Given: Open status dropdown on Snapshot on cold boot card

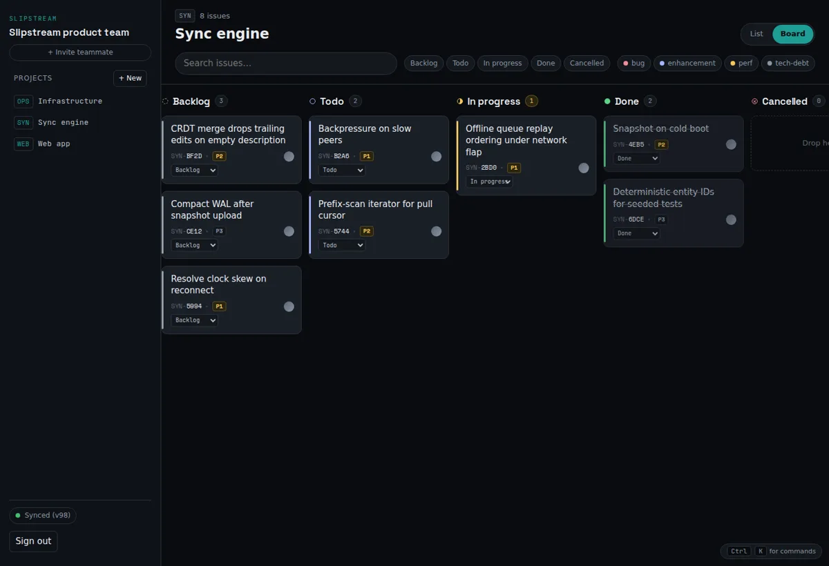Looking at the screenshot, I should point(636,158).
